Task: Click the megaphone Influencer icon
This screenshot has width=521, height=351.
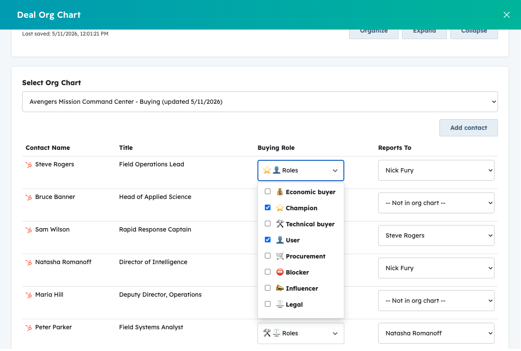Action: pyautogui.click(x=280, y=288)
